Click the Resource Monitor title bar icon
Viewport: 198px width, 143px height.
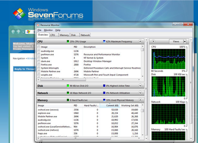38,25
